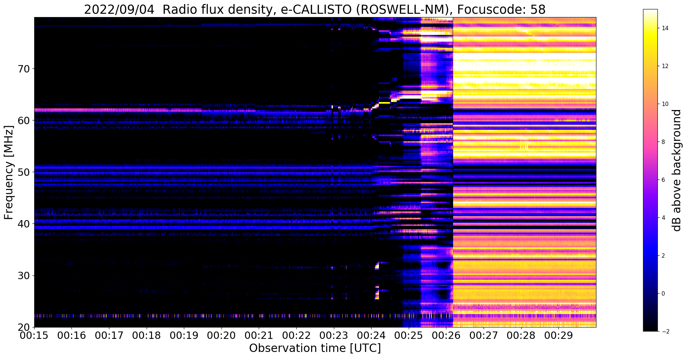Click the 00:27 time tick label
This screenshot has height=358, width=687.
[x=483, y=336]
